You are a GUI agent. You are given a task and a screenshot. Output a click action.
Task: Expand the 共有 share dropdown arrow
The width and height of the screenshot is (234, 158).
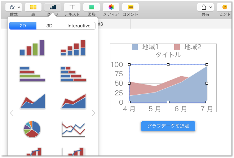pyautogui.click(x=211, y=7)
